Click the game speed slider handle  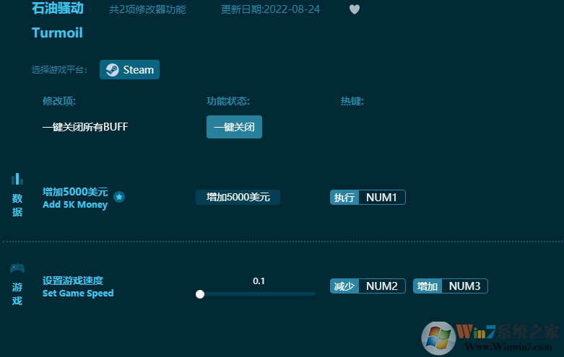pos(200,294)
